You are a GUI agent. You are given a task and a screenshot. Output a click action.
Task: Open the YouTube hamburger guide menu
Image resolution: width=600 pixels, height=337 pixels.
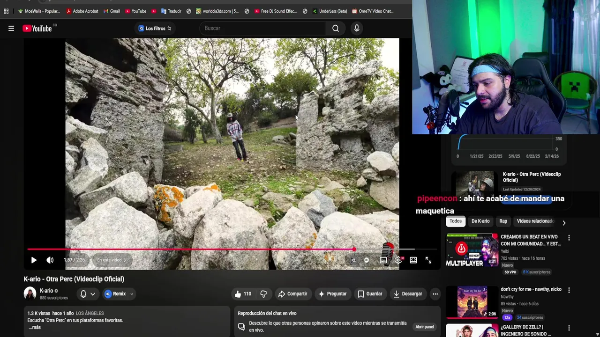(x=11, y=29)
